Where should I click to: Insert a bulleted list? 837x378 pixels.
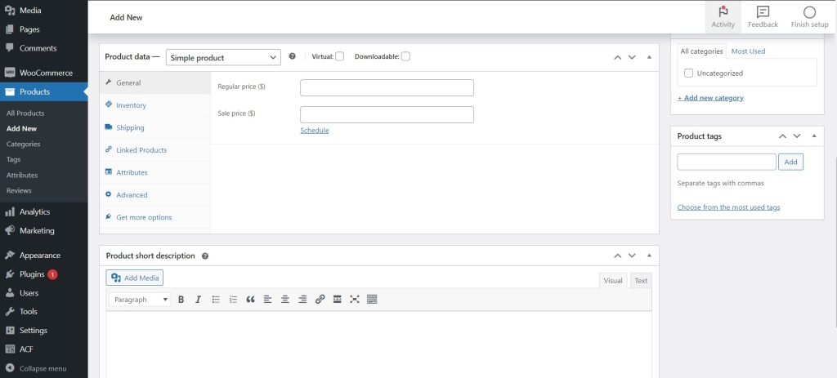click(216, 300)
